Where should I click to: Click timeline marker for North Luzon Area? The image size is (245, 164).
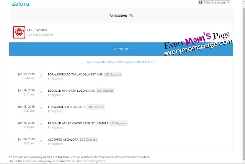pos(41,92)
